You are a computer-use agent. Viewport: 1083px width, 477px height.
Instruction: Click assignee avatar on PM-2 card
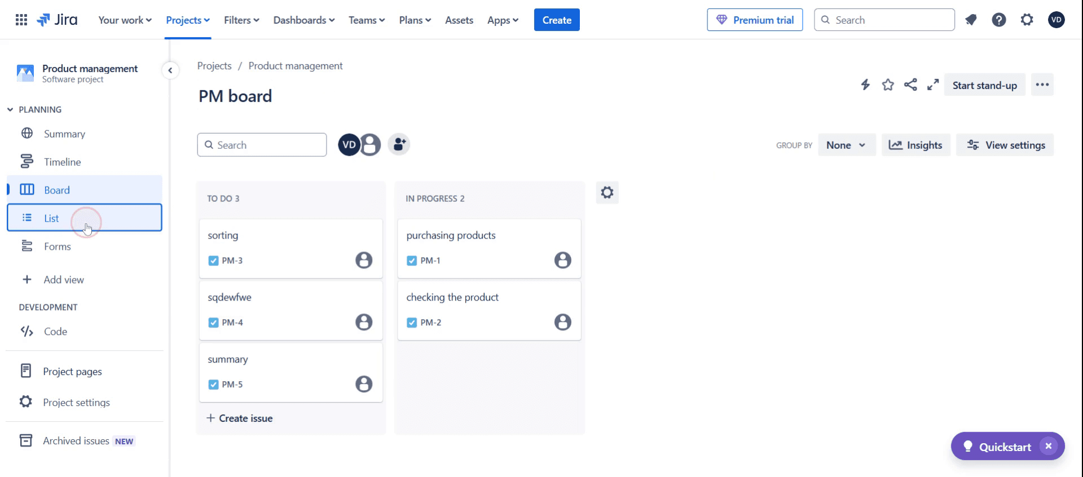pos(562,323)
